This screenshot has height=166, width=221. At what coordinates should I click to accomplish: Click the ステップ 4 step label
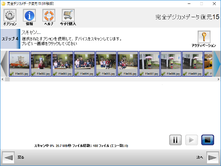tap(10, 39)
